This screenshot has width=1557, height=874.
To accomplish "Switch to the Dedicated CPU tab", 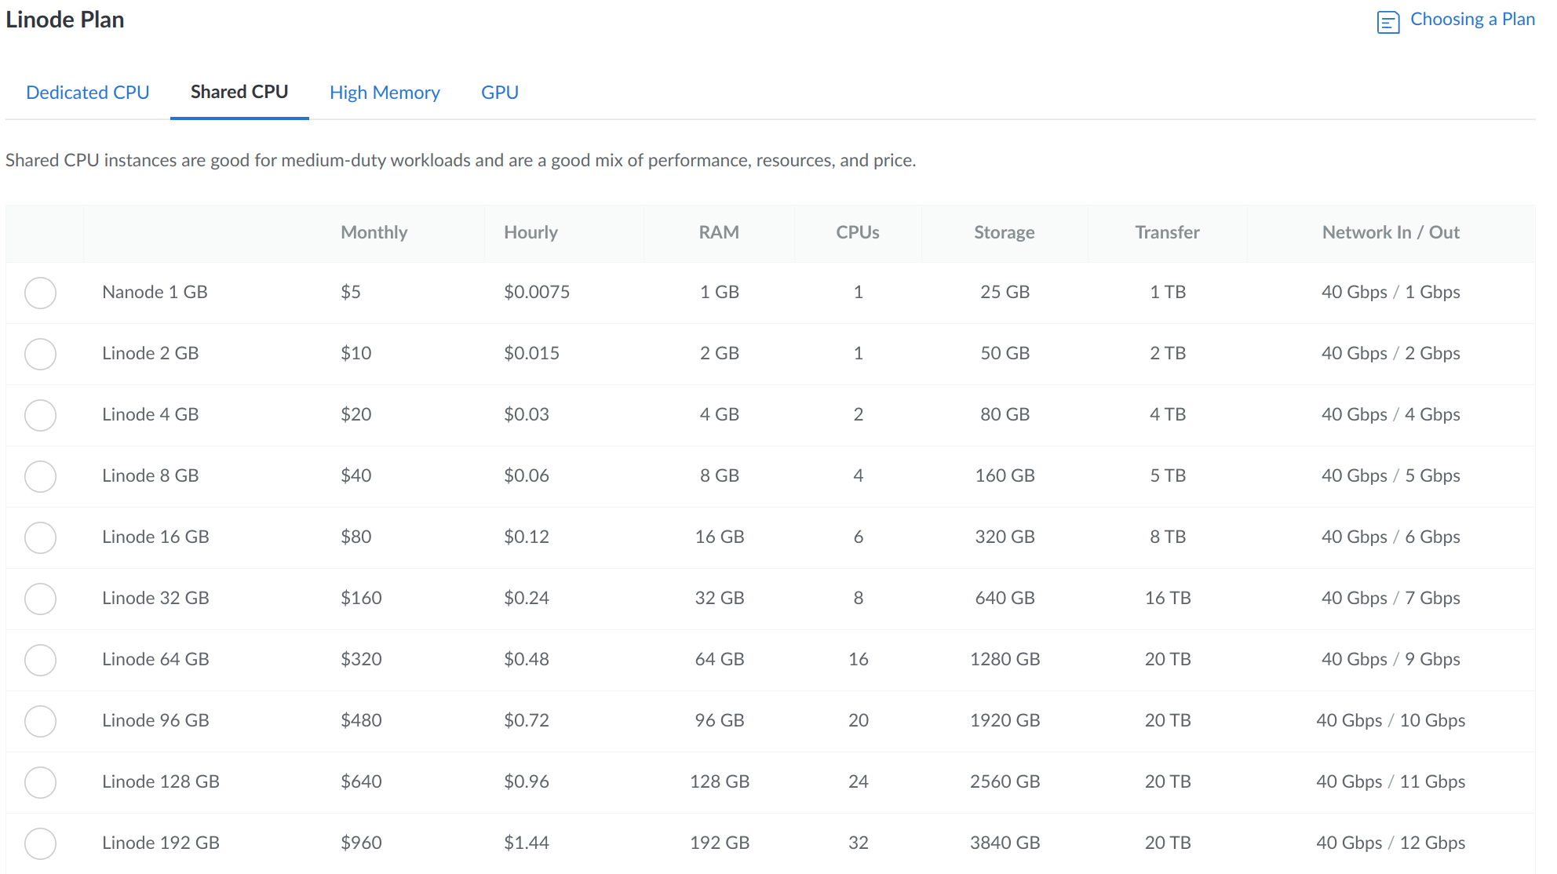I will click(88, 93).
